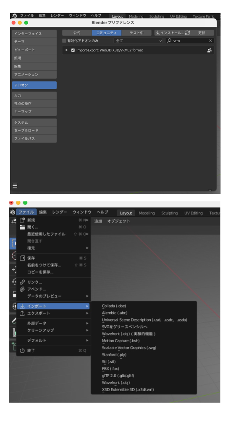Switch to Modeling workspace in lower window
236x421 pixels.
click(147, 213)
